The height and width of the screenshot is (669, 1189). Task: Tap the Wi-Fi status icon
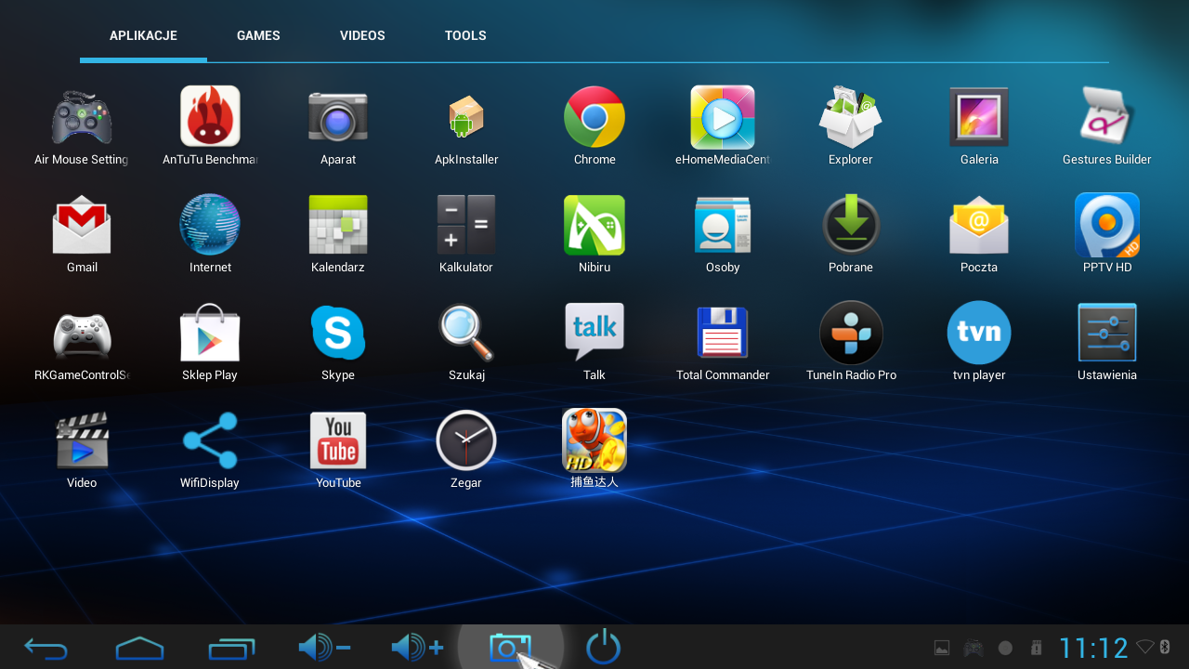(x=1145, y=647)
